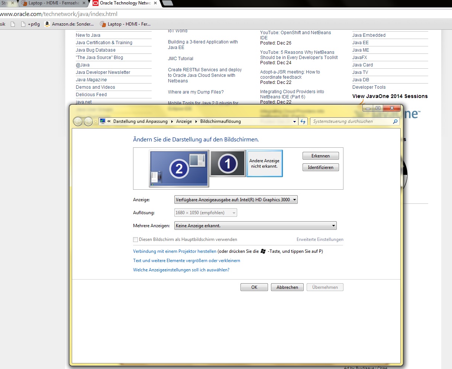Open the 'Demos and Videos' link
The height and width of the screenshot is (369, 452).
[x=96, y=87]
